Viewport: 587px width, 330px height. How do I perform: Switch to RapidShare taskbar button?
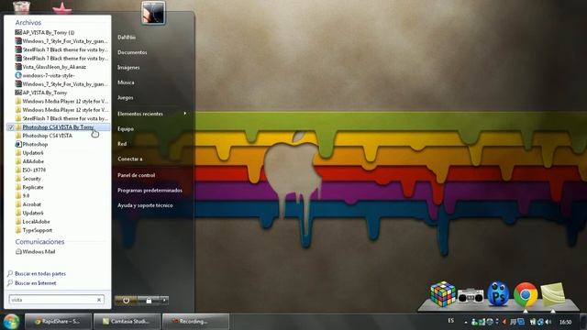(x=58, y=322)
